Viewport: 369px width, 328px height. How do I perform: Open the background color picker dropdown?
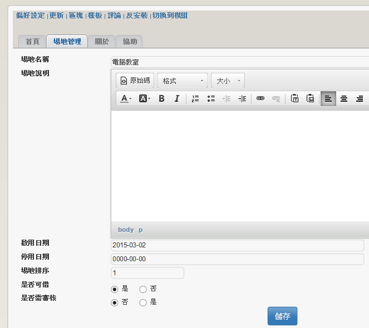(x=145, y=99)
